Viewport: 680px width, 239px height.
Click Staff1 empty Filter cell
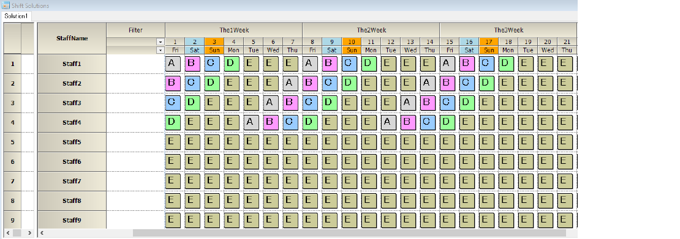(x=136, y=64)
